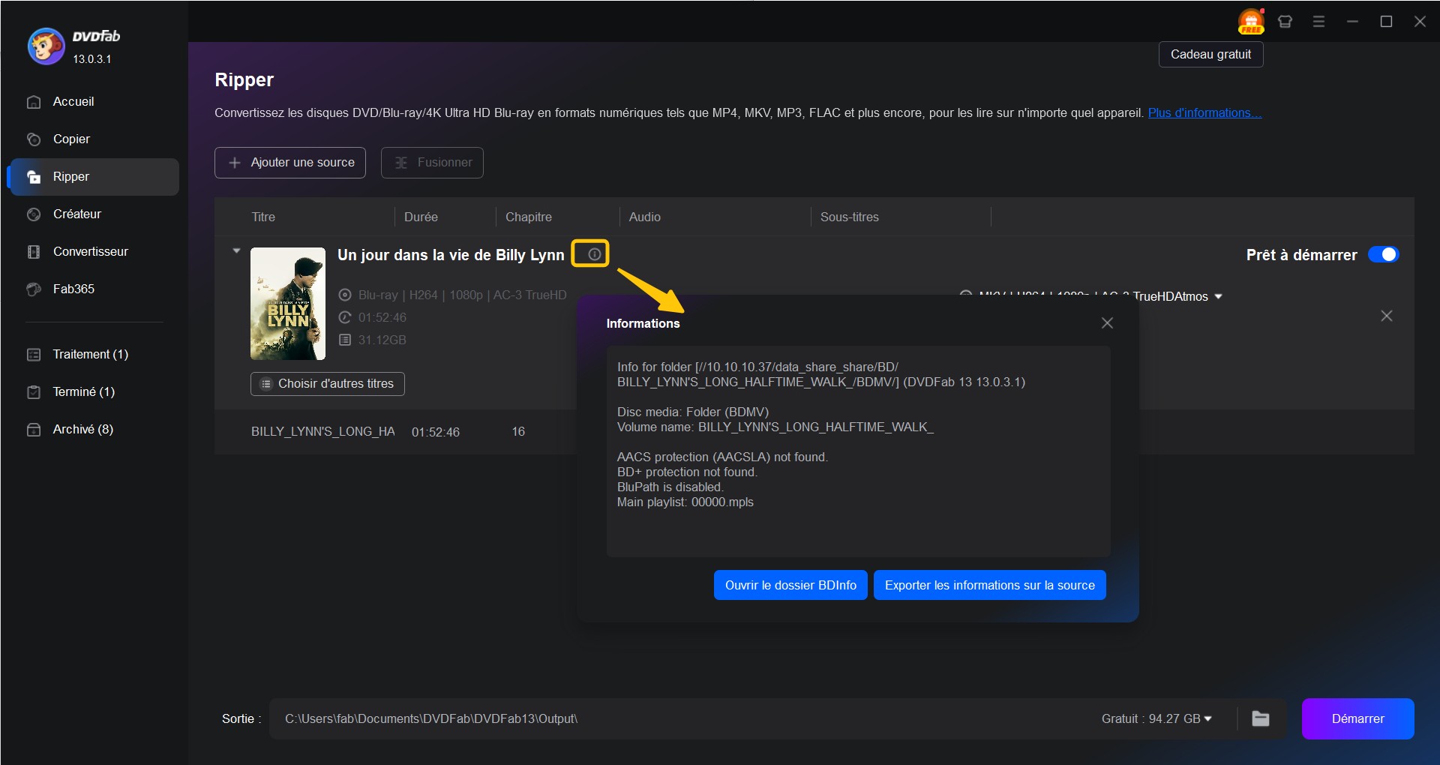1440x765 pixels.
Task: Click the Titre column header
Action: pos(263,217)
